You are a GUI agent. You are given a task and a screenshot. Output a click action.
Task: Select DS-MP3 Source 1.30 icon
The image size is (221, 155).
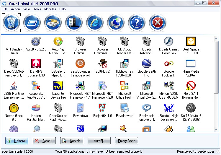(x=36, y=63)
